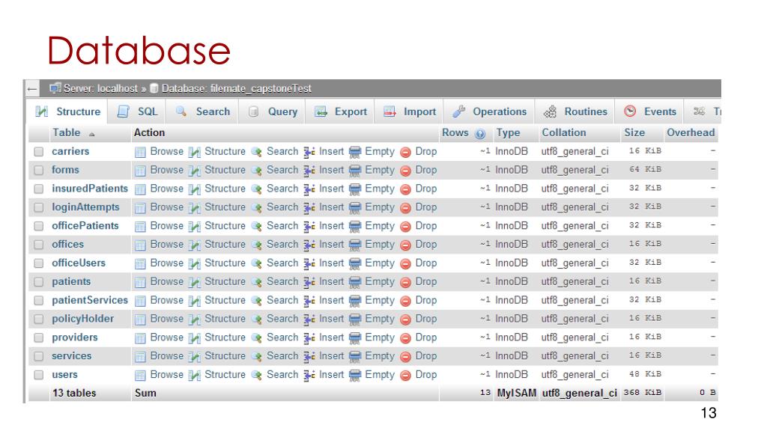Click the Insert icon for users row
The image size is (767, 431).
click(309, 376)
